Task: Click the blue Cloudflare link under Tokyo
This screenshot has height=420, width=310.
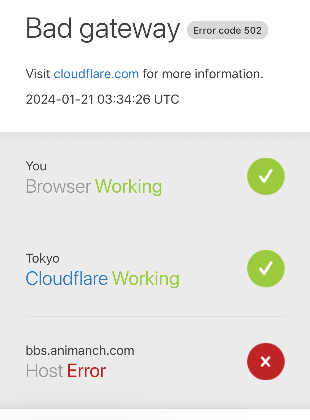Action: [67, 279]
